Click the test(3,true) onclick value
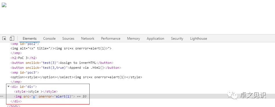 click(x=54, y=68)
